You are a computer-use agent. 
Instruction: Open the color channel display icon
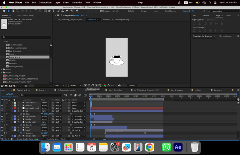[105, 86]
